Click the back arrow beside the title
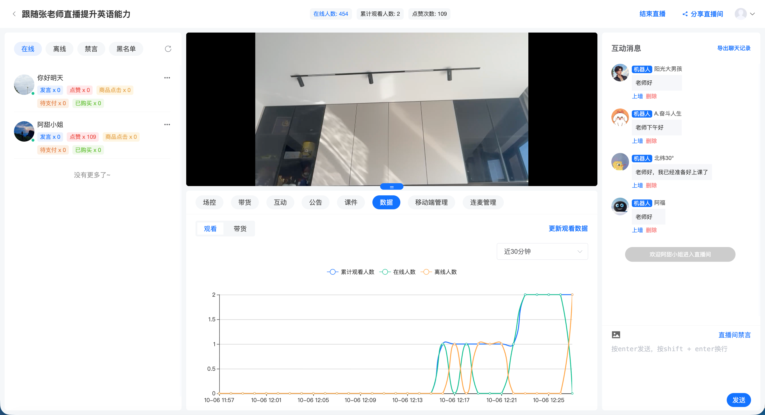This screenshot has height=415, width=765. (x=14, y=14)
